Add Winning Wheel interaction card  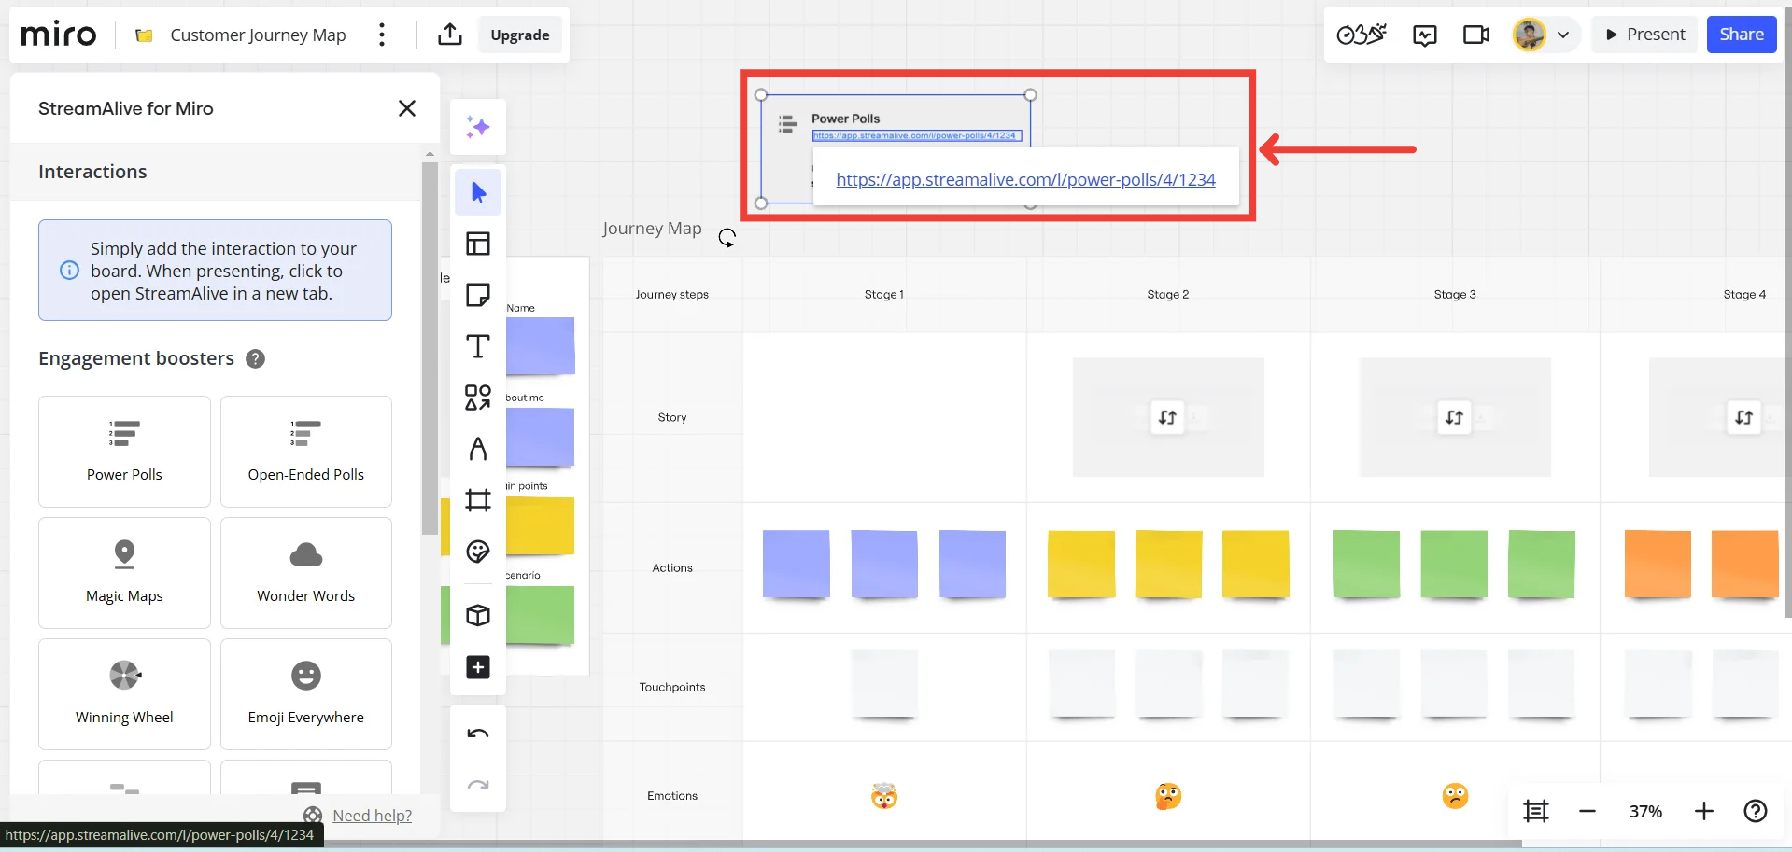tap(124, 694)
